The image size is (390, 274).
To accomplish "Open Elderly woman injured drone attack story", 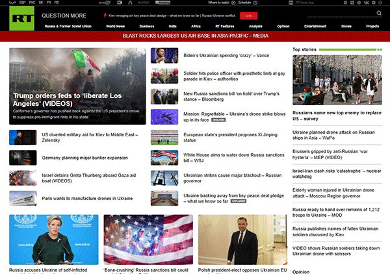I will pos(333,193).
